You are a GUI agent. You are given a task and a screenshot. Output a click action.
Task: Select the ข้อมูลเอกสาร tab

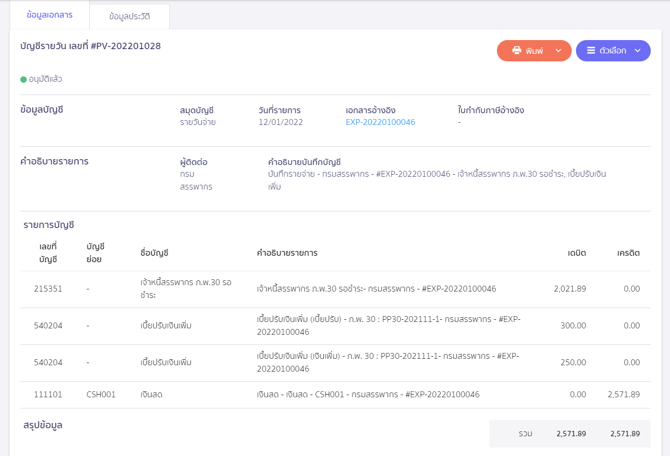click(x=50, y=15)
